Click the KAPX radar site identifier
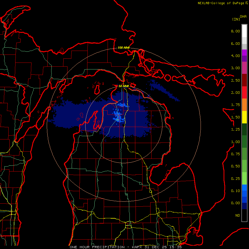Image resolution: width=249 pixels, height=249 pixels. point(137,247)
